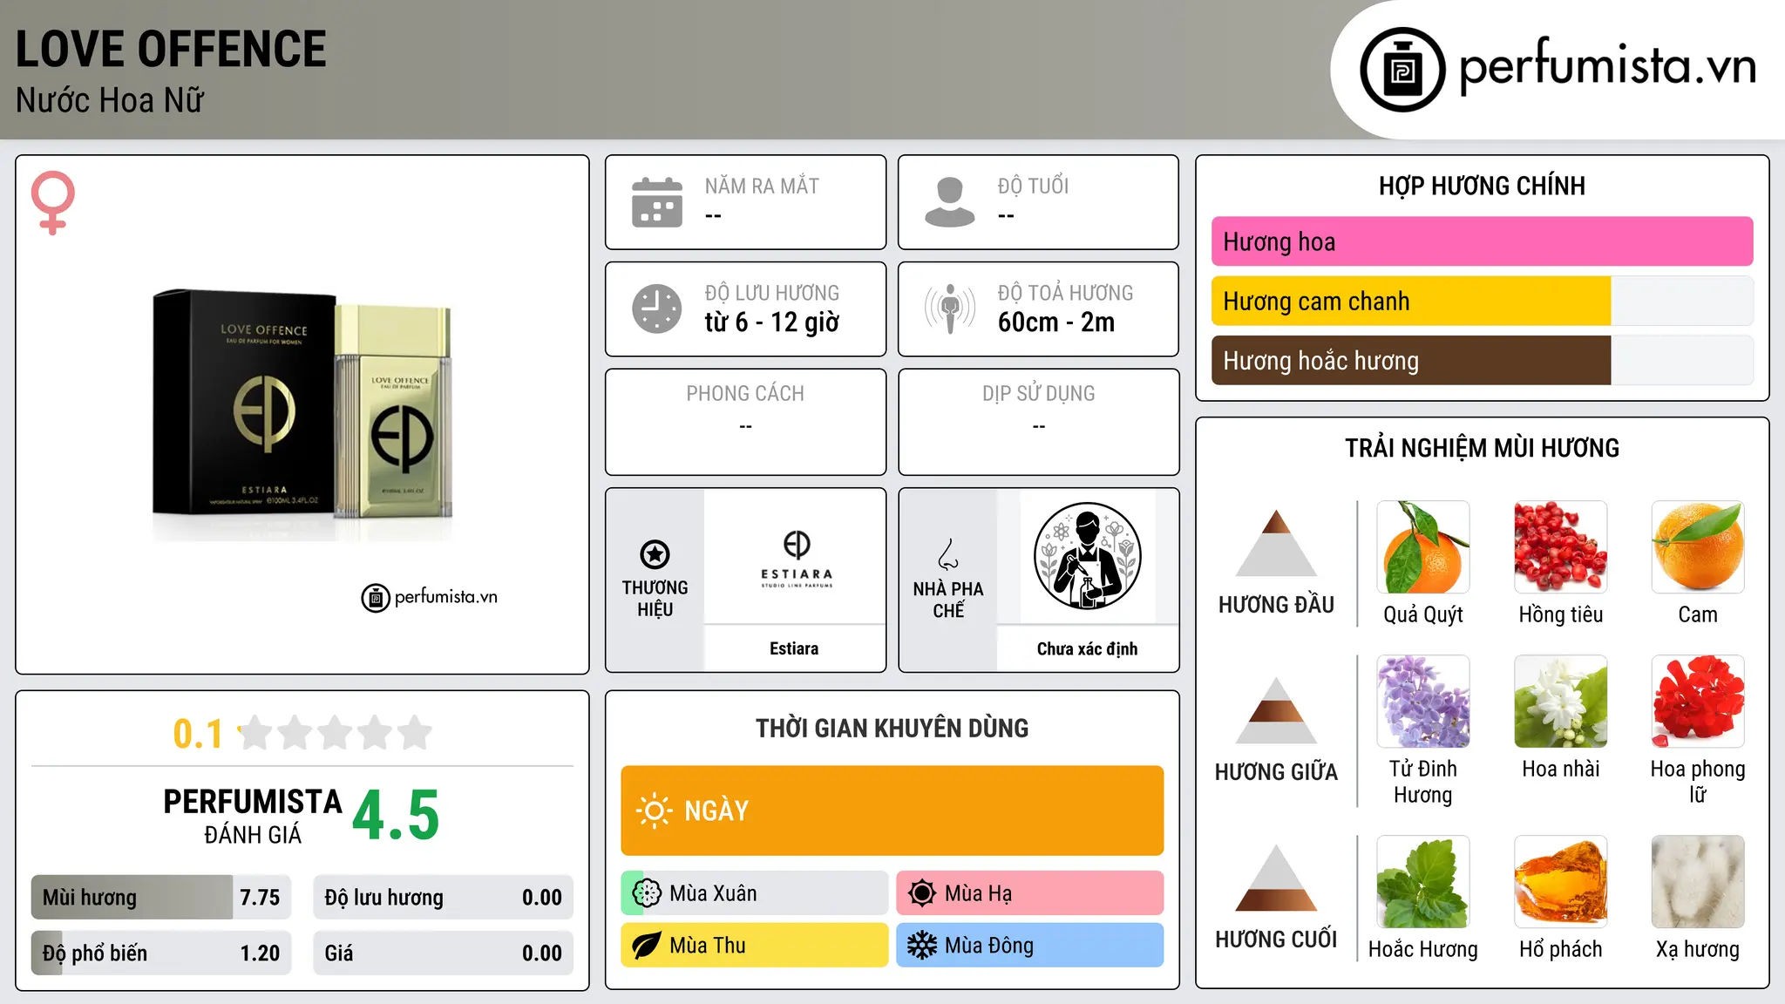This screenshot has width=1785, height=1004.
Task: Select the Hoa phong lữ geranium image
Action: [x=1698, y=702]
